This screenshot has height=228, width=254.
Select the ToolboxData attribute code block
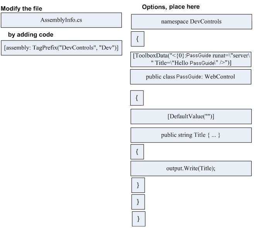(x=191, y=59)
